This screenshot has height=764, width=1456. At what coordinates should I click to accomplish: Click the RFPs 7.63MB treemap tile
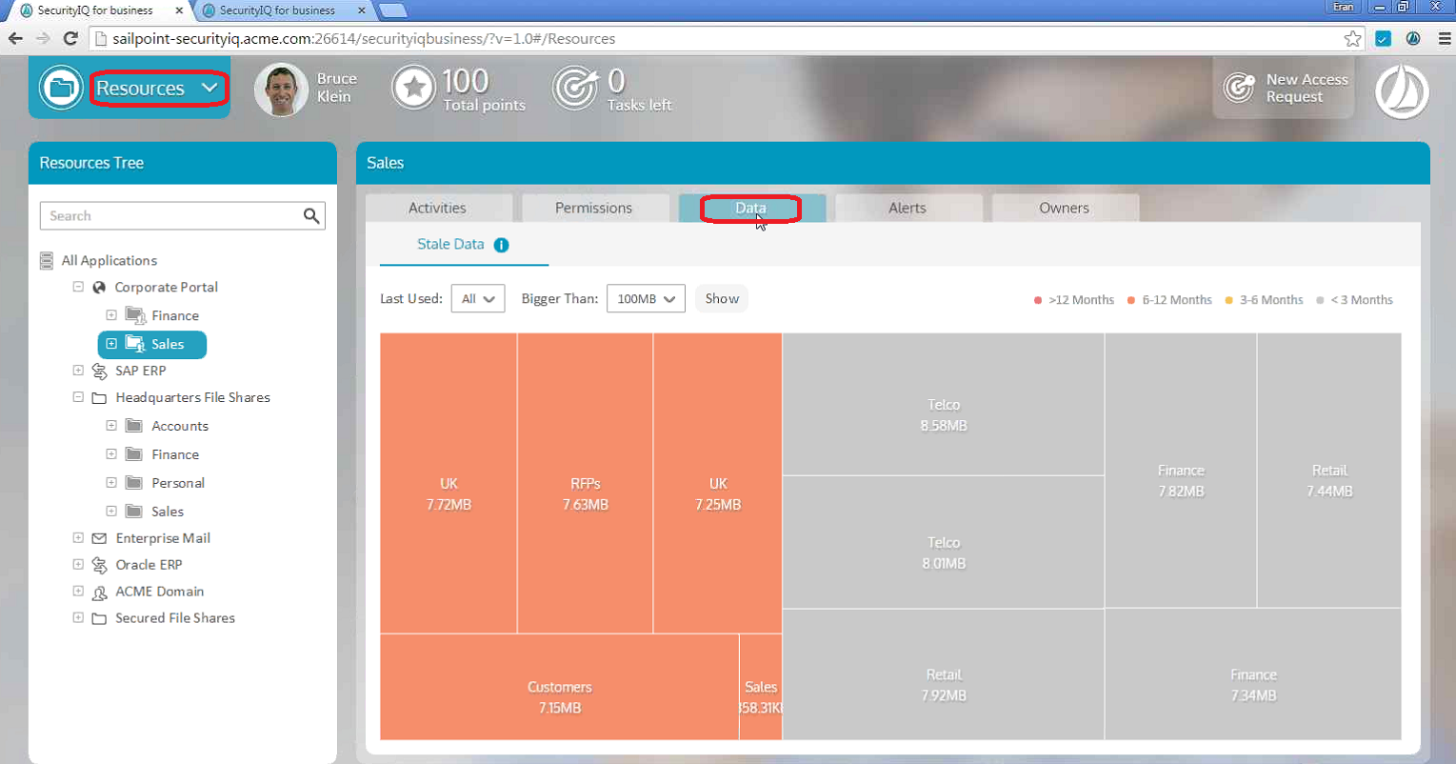pyautogui.click(x=586, y=483)
